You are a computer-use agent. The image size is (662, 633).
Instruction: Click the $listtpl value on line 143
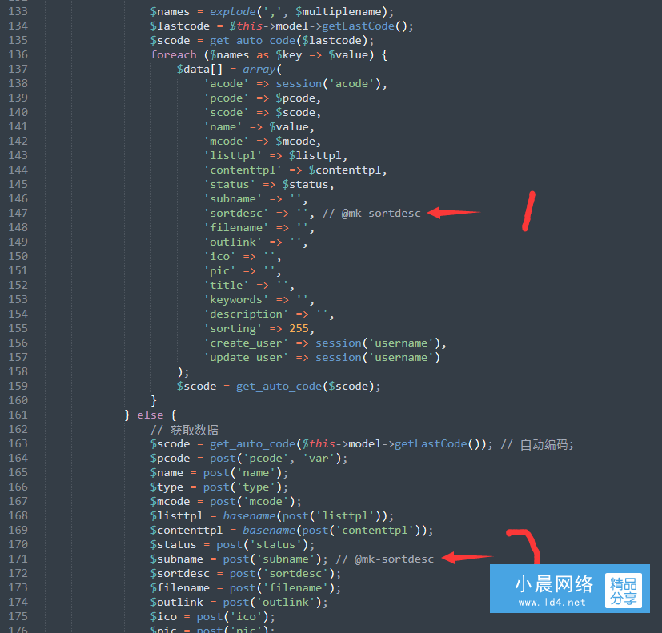315,156
